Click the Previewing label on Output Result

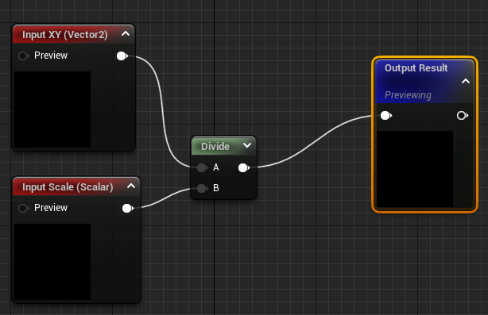pos(408,94)
